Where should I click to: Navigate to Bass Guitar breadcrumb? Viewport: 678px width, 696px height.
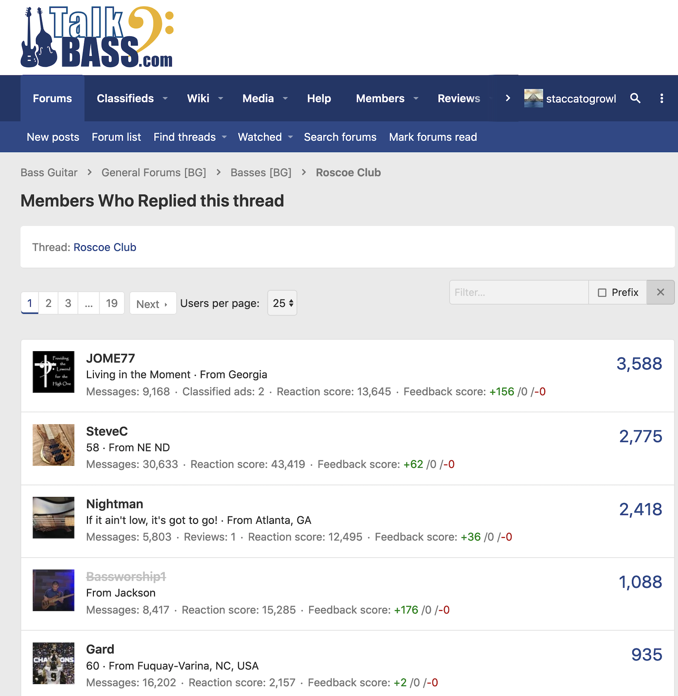pos(49,173)
